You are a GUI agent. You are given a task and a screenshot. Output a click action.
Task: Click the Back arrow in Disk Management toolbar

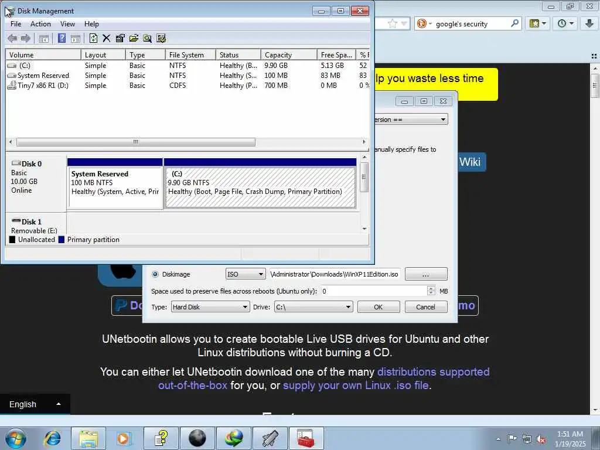tap(12, 38)
